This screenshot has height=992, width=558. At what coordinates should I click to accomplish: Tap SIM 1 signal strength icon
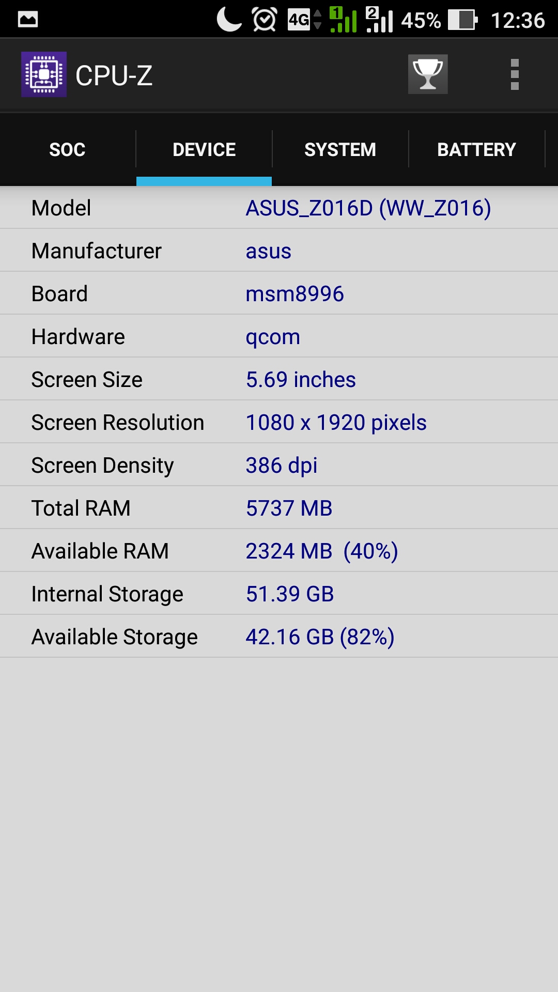coord(343,20)
